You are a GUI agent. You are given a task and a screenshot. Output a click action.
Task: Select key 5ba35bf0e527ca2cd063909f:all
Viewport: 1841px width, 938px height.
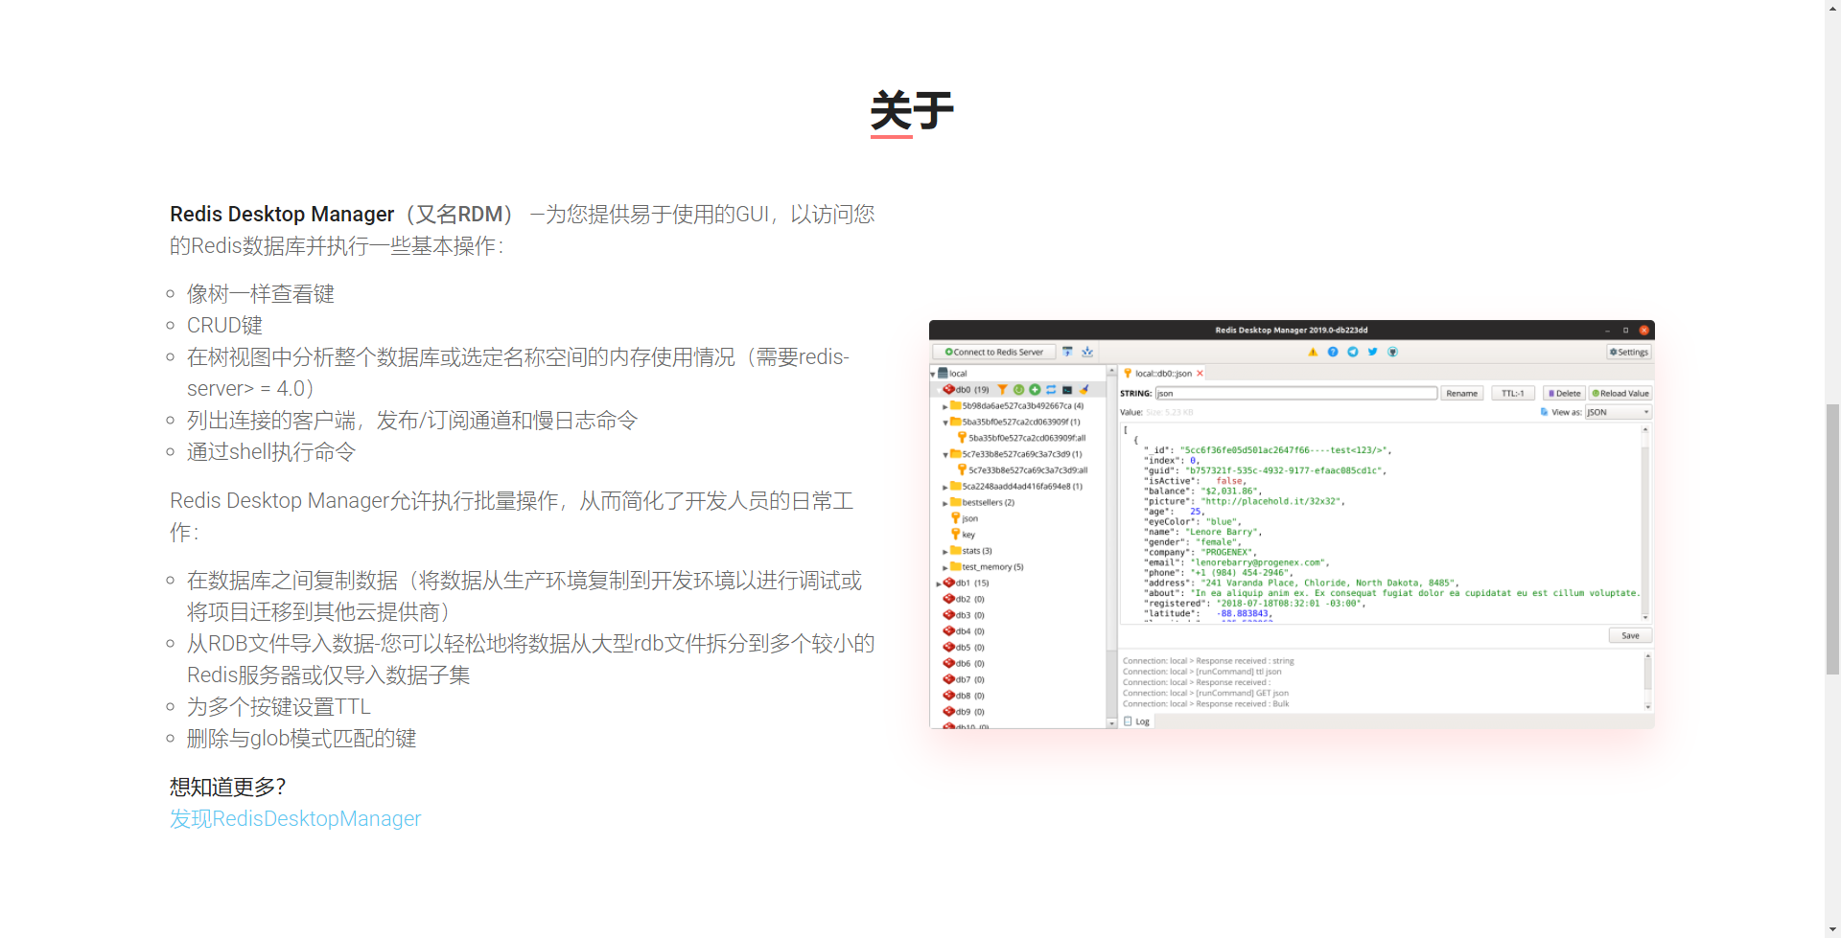click(1022, 438)
